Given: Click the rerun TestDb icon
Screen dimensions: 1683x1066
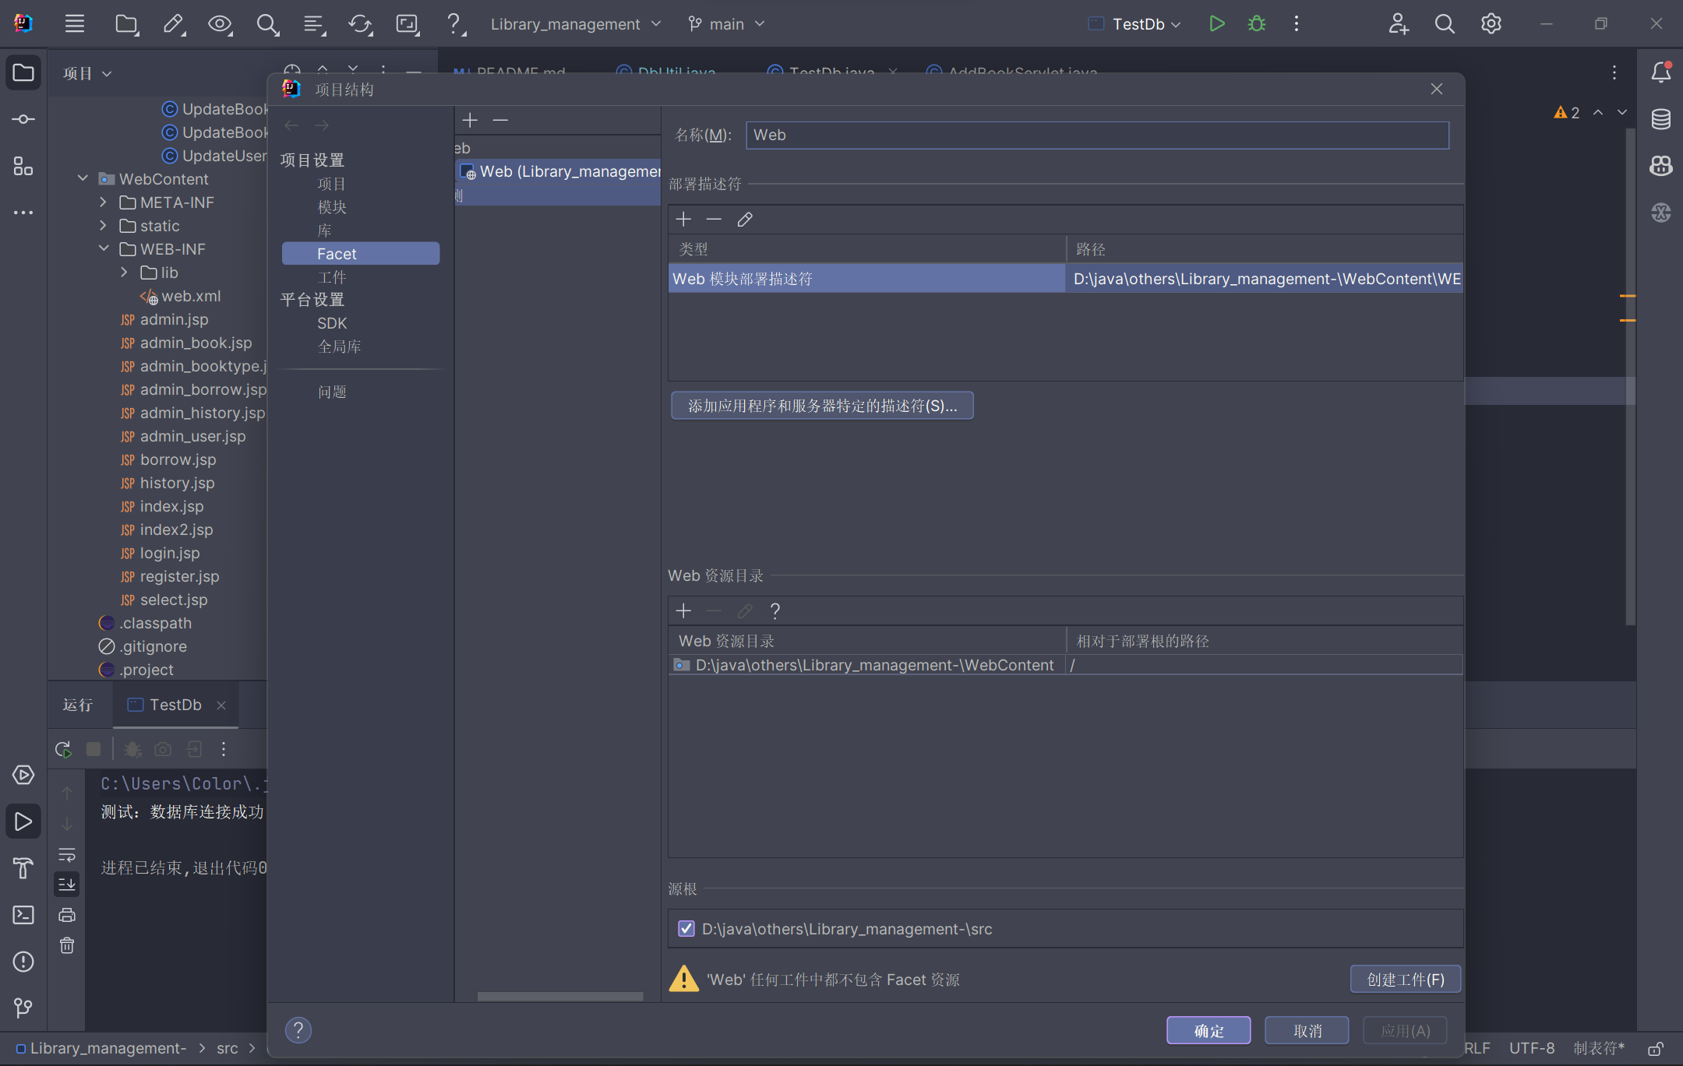Looking at the screenshot, I should pyautogui.click(x=64, y=749).
